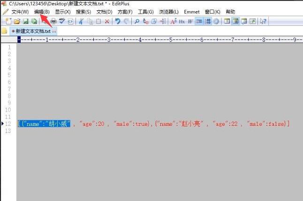The image size is (303, 201).
Task: Open the 文件(W) menu
Action: point(20,12)
